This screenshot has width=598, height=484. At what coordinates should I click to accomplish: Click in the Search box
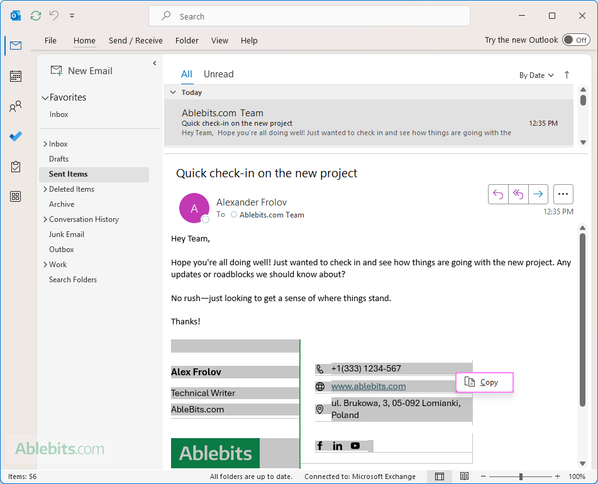pos(309,16)
